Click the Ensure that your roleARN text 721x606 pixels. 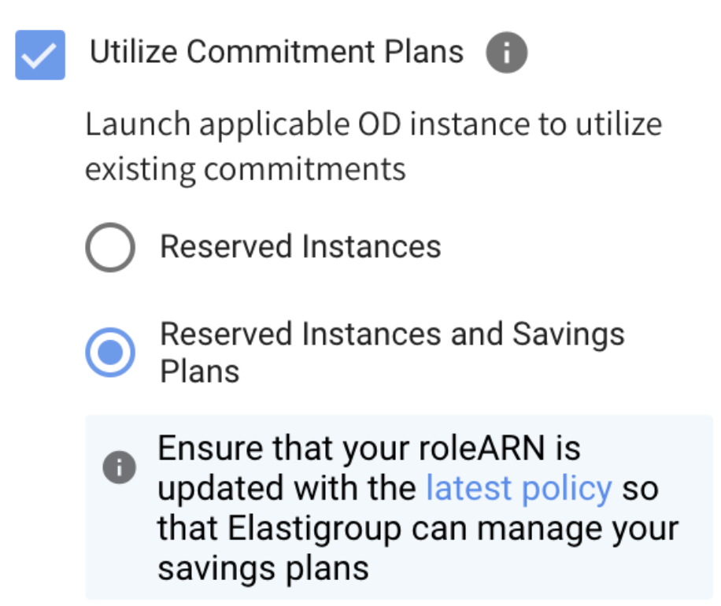tap(368, 449)
